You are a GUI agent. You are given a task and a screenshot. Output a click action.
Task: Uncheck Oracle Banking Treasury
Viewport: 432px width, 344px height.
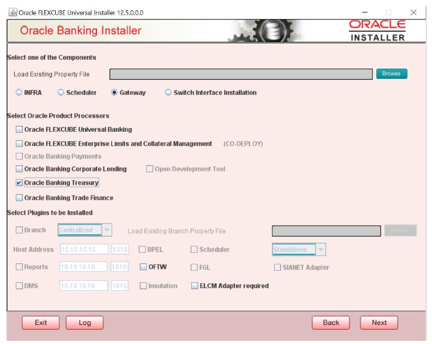pos(19,183)
